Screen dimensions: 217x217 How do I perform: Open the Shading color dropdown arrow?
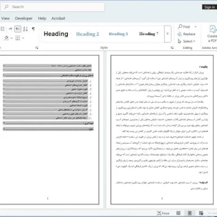tap(11, 38)
